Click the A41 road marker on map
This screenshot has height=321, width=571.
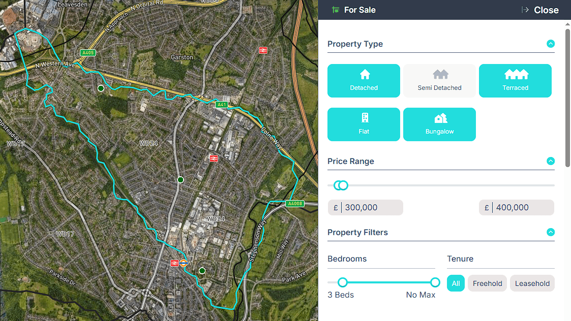click(221, 105)
